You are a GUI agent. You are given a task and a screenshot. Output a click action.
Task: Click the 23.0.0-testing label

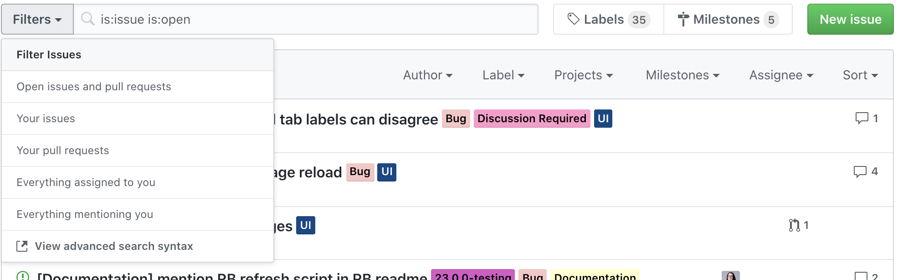tap(473, 275)
